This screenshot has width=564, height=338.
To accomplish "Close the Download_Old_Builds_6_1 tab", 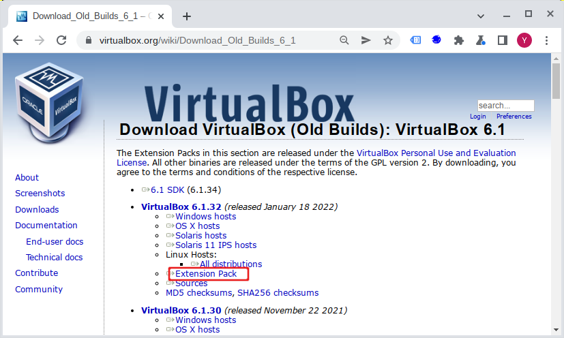I will click(x=161, y=16).
